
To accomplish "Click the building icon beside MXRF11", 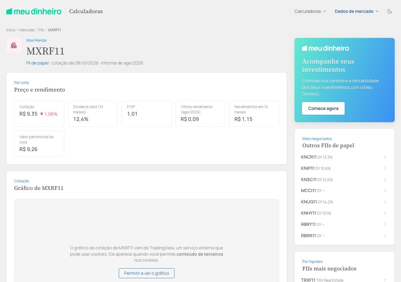I will (14, 45).
